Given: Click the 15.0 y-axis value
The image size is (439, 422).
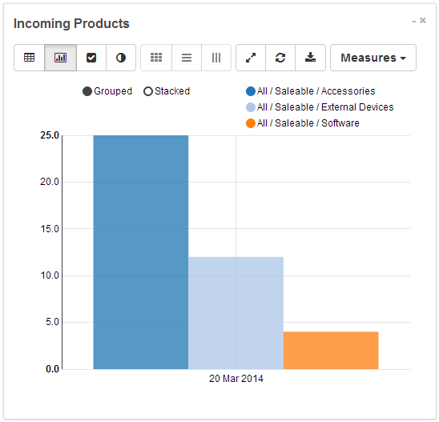Looking at the screenshot, I should coord(50,229).
